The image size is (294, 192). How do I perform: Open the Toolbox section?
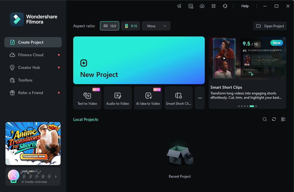point(33,80)
